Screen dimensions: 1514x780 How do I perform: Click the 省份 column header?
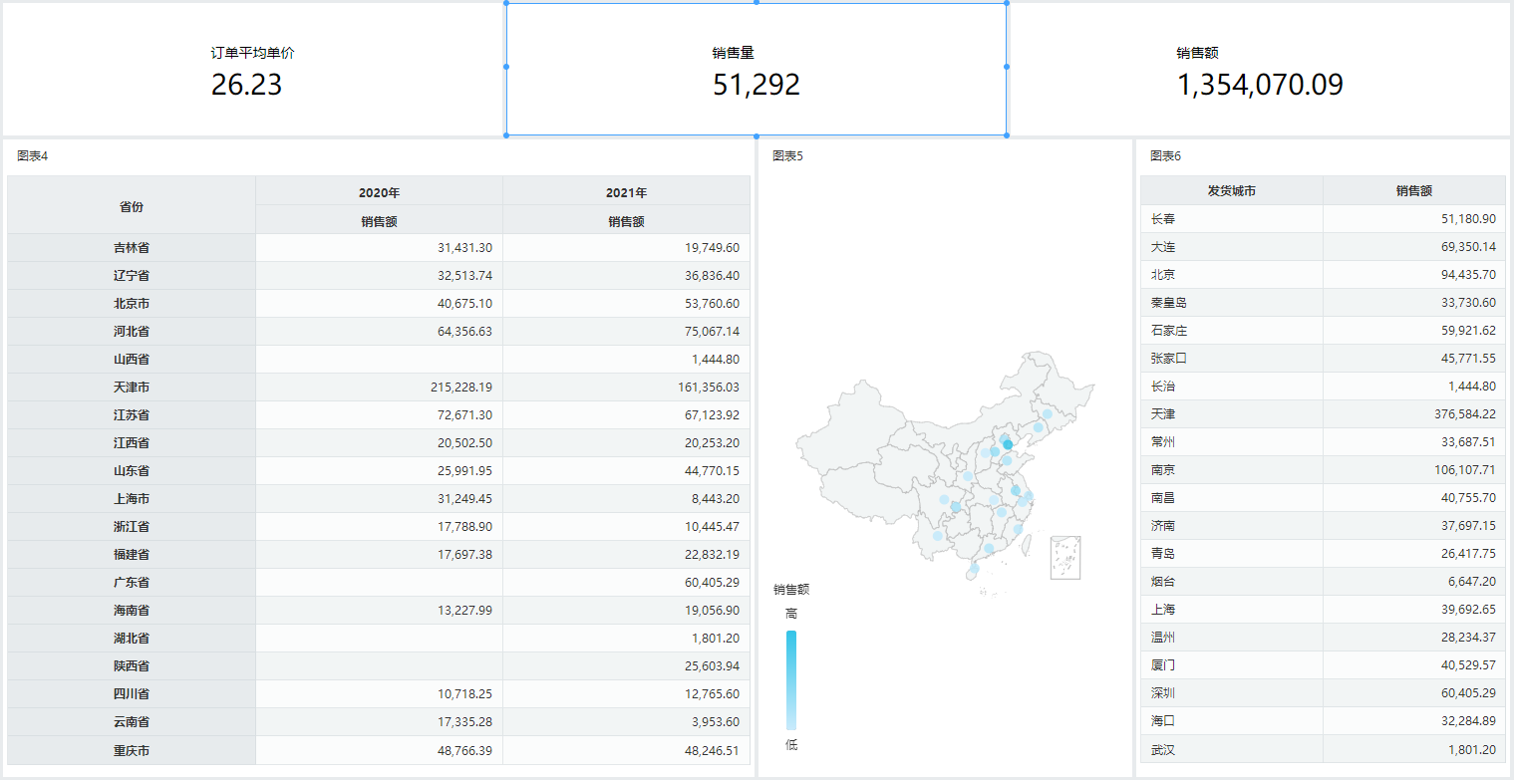coord(132,206)
